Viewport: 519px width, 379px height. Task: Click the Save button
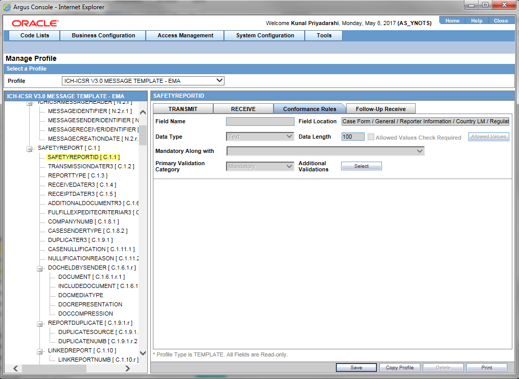(356, 367)
